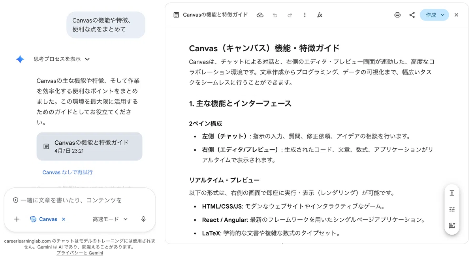Click the リアルタイム・プレビュー subheading
The height and width of the screenshot is (256, 474).
[224, 180]
